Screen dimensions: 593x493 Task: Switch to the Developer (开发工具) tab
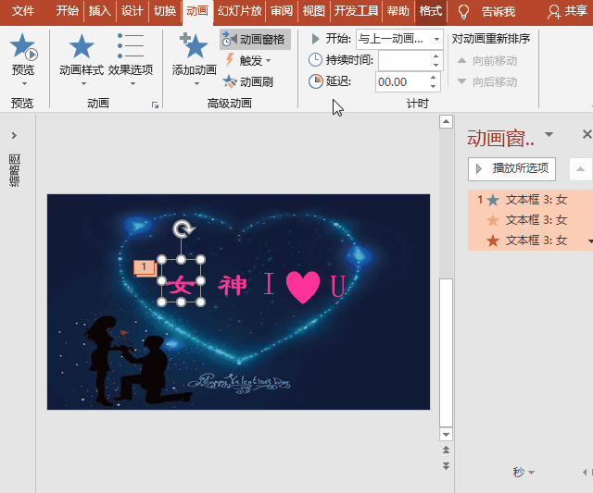(356, 11)
